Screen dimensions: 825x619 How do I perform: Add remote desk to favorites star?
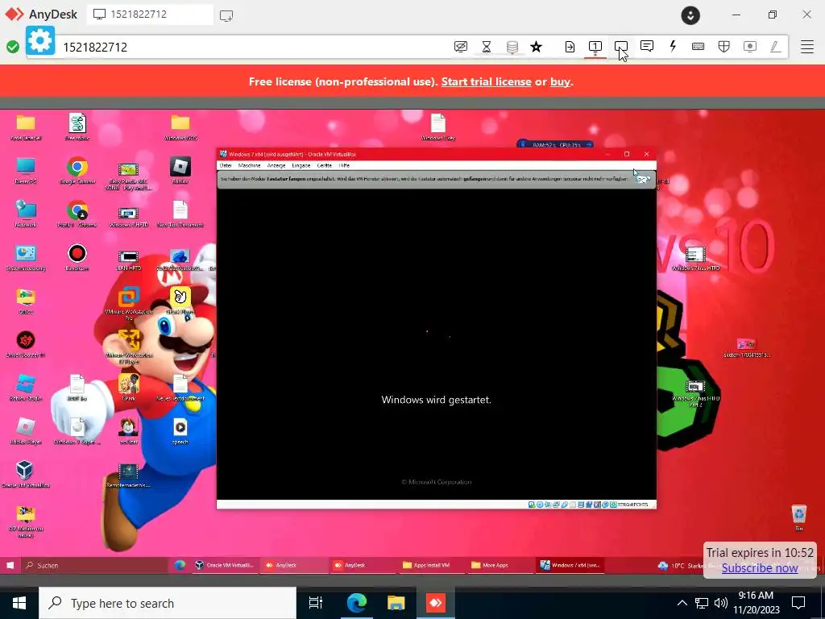tap(536, 47)
